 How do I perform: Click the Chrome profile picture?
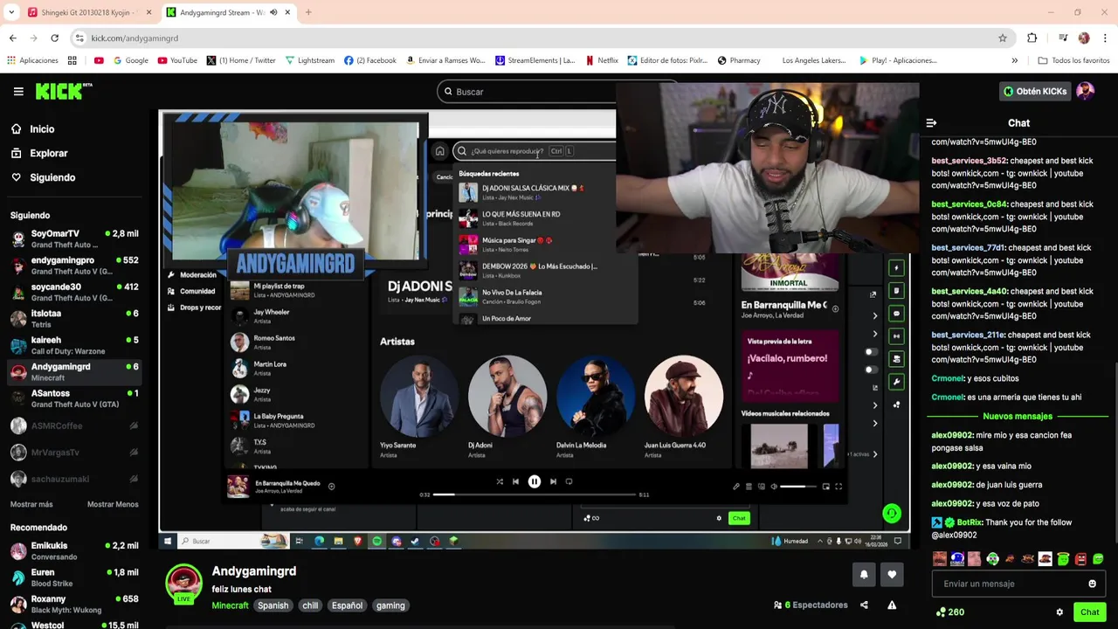coord(1084,38)
